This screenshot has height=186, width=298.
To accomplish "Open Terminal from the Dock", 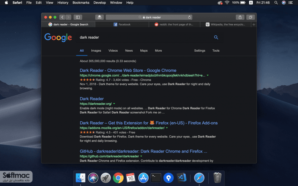I will click(x=156, y=178).
